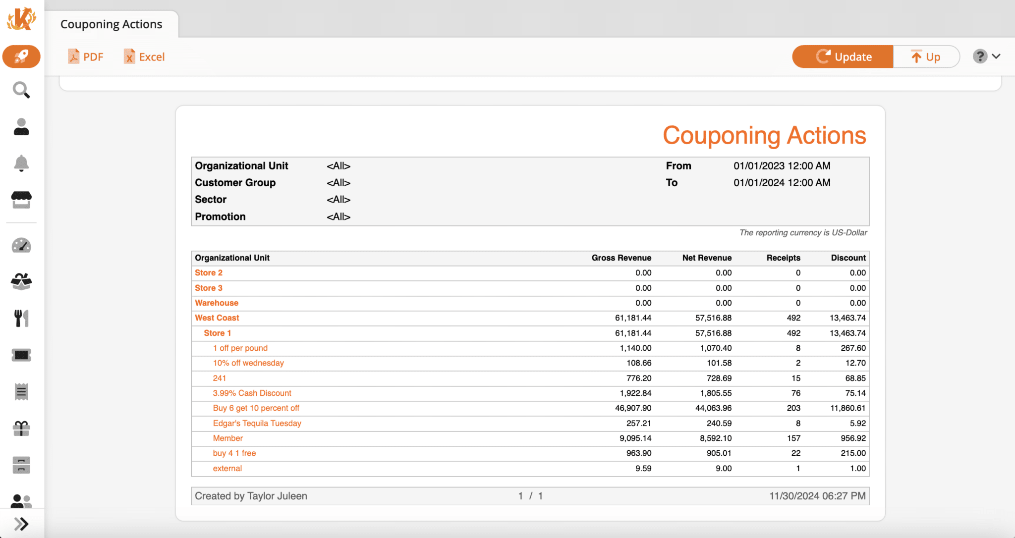Open the Store 1 link in the table
1015x538 pixels.
click(x=217, y=333)
